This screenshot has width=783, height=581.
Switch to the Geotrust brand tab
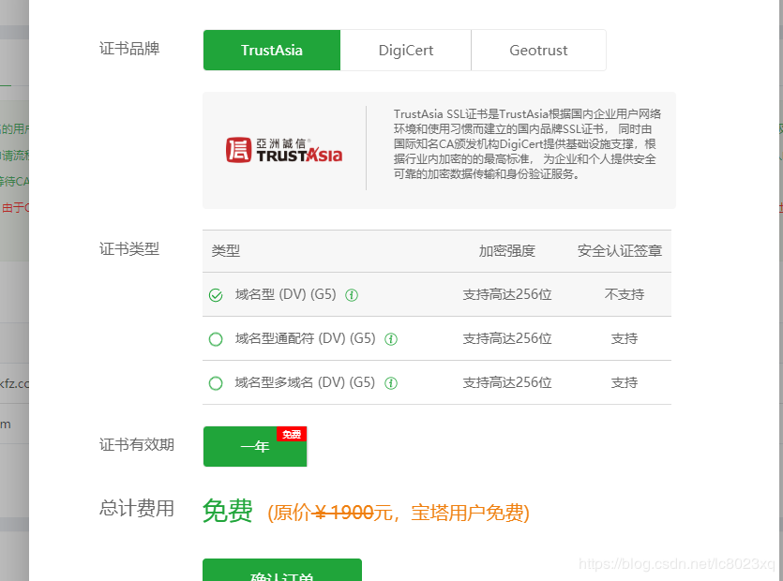(x=538, y=50)
